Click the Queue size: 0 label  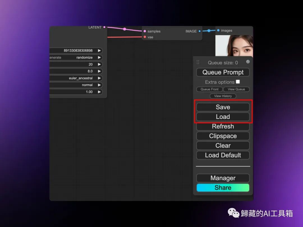pos(223,63)
